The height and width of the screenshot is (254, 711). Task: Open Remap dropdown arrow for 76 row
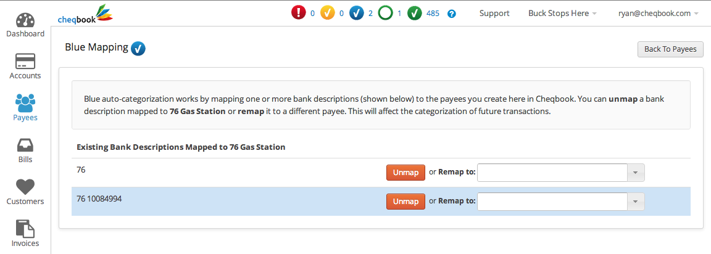636,173
